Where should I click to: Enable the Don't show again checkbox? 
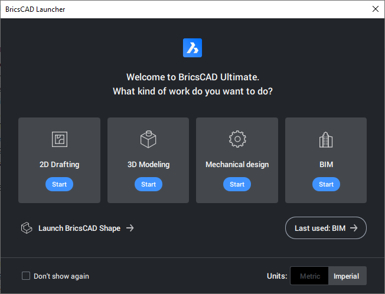click(26, 276)
